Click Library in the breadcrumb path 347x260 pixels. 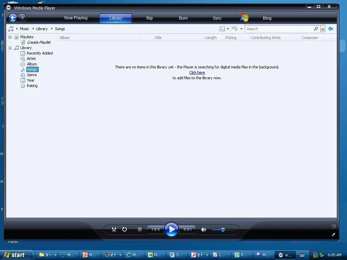coord(42,29)
